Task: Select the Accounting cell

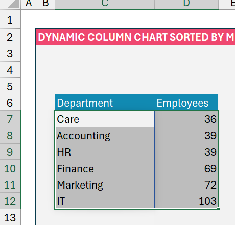Action: pos(105,135)
